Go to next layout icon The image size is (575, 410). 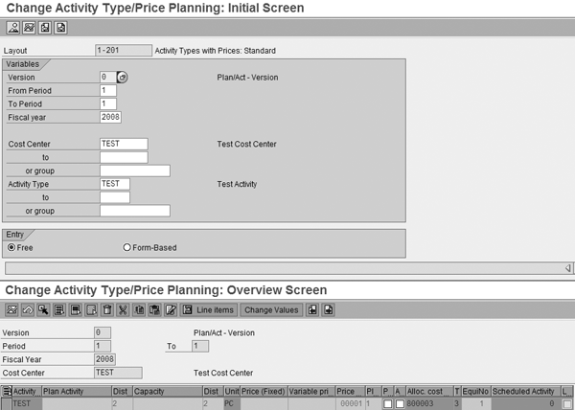(x=61, y=28)
